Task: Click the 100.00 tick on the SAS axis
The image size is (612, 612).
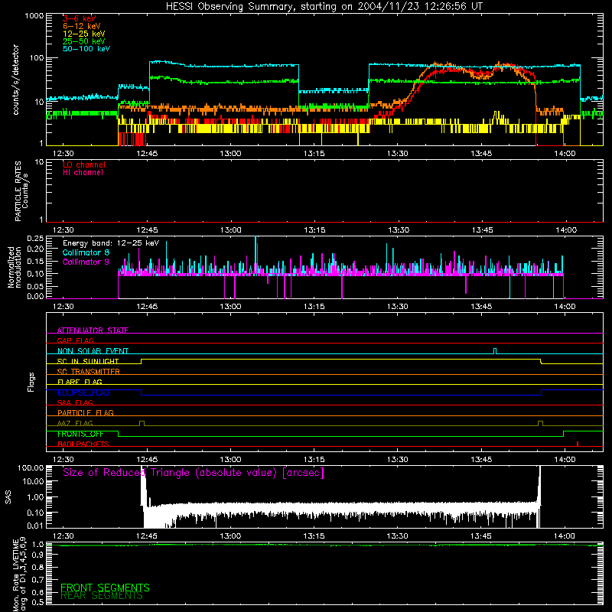Action: pos(31,468)
